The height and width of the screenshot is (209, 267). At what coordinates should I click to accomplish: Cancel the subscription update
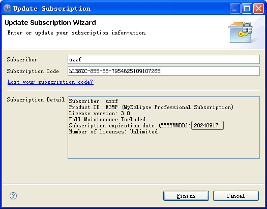tap(236, 196)
